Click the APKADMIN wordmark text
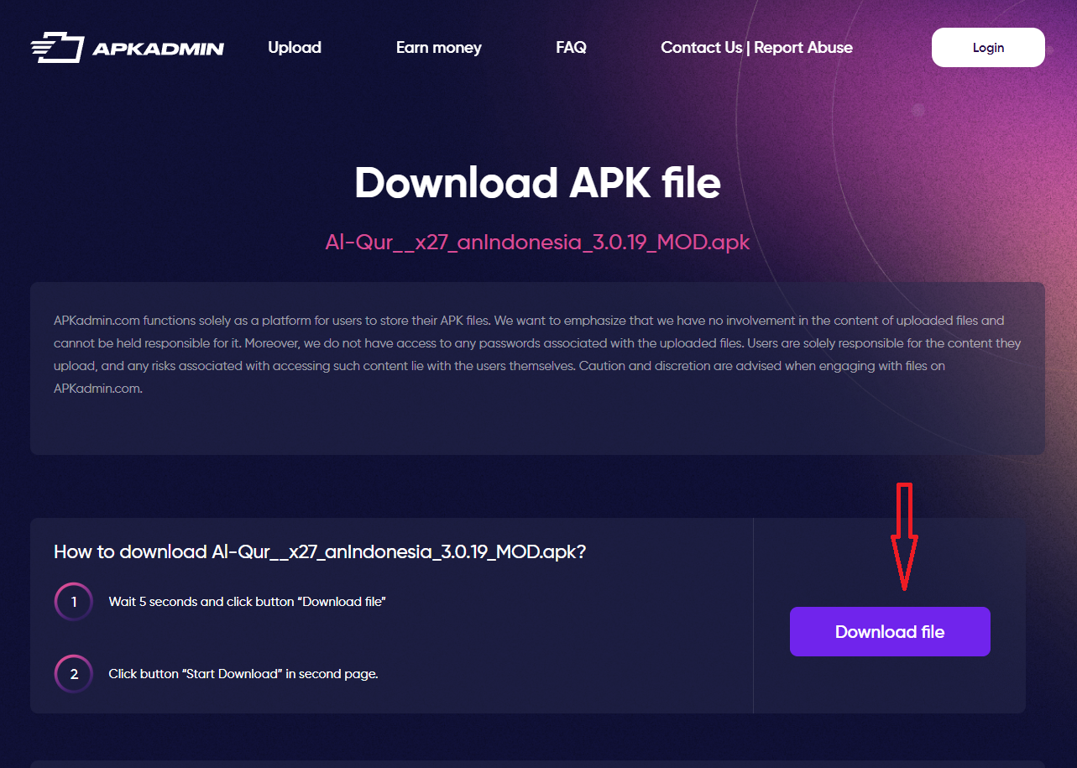 tap(158, 49)
